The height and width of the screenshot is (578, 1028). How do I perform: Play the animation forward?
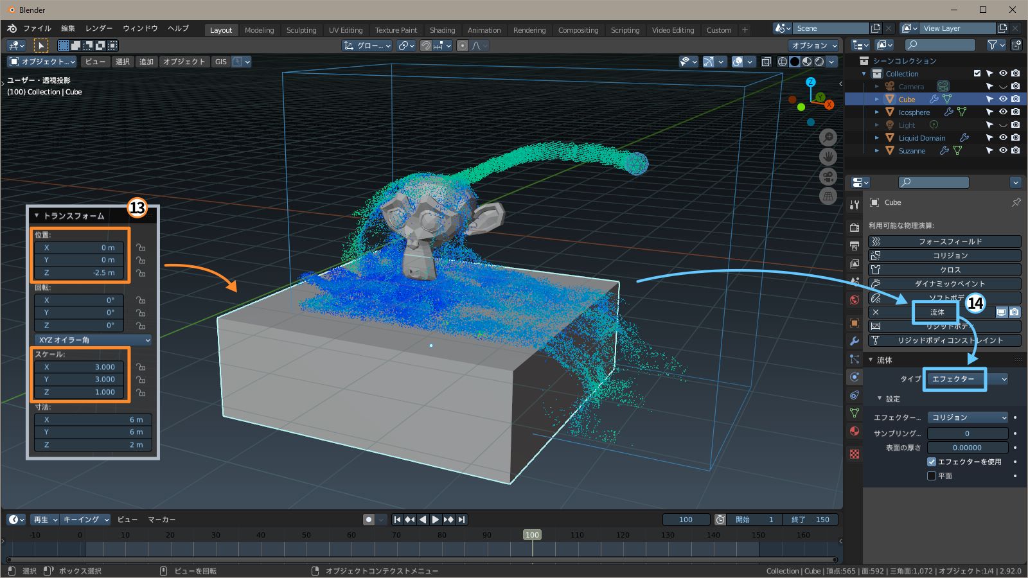click(436, 520)
